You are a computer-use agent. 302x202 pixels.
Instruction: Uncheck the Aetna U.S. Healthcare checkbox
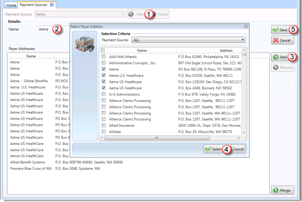click(103, 74)
